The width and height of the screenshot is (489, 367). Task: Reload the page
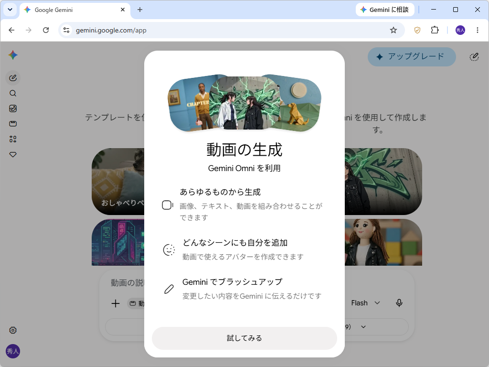pyautogui.click(x=46, y=30)
